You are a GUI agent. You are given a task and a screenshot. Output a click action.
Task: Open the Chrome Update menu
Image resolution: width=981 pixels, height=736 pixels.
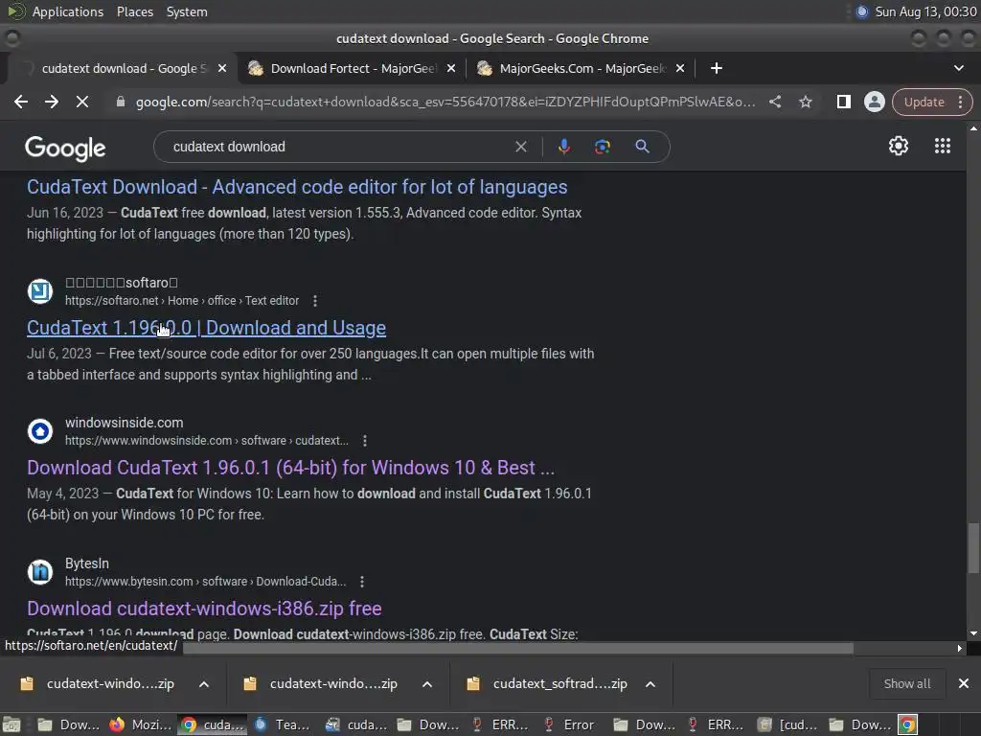932,102
